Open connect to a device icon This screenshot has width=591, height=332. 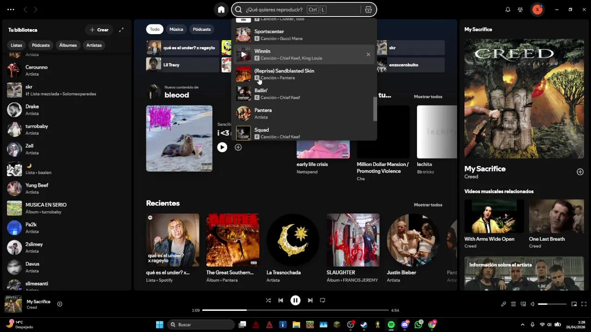click(523, 304)
